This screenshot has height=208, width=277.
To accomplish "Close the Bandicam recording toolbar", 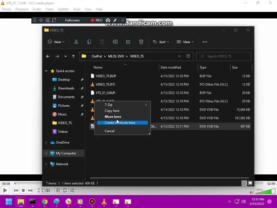I will 123,20.
